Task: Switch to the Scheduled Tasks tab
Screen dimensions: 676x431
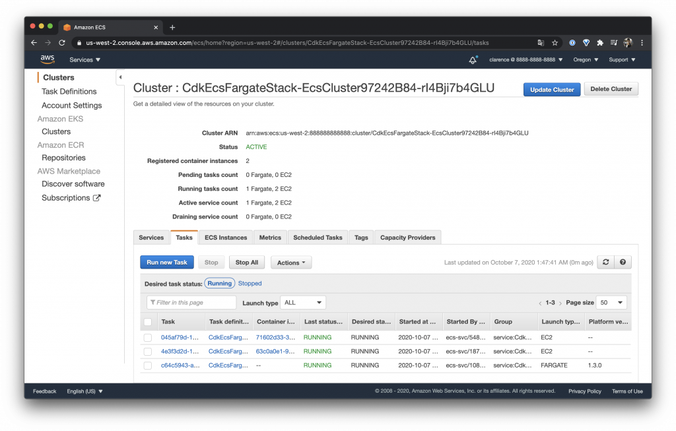Action: pos(318,238)
